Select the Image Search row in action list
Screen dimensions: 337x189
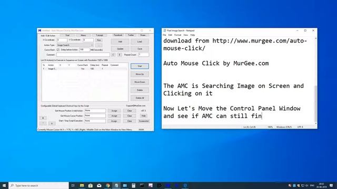tap(85, 69)
